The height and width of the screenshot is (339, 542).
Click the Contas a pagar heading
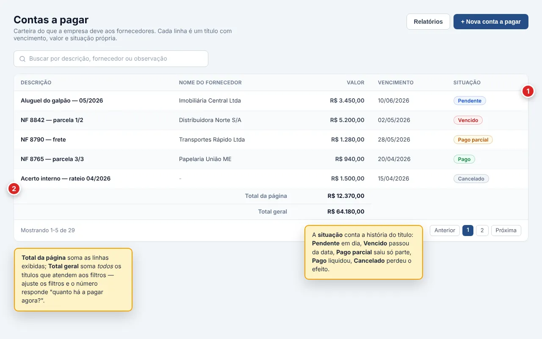point(51,20)
